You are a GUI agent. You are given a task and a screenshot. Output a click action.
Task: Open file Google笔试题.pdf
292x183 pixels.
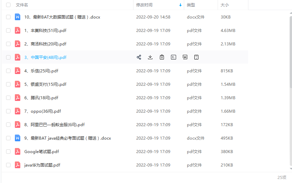[42, 151]
